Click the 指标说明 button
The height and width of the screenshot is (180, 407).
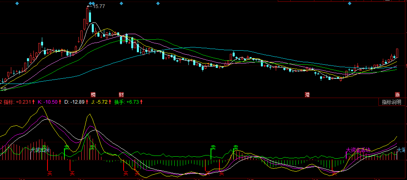click(x=392, y=102)
